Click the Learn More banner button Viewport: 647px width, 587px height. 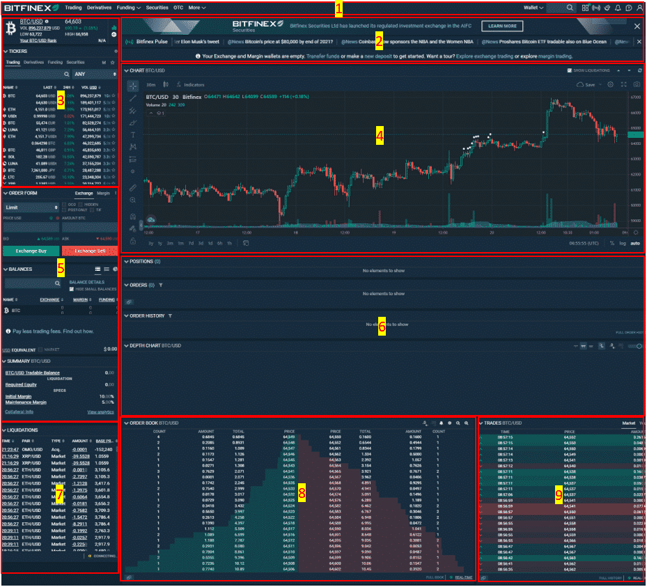501,26
